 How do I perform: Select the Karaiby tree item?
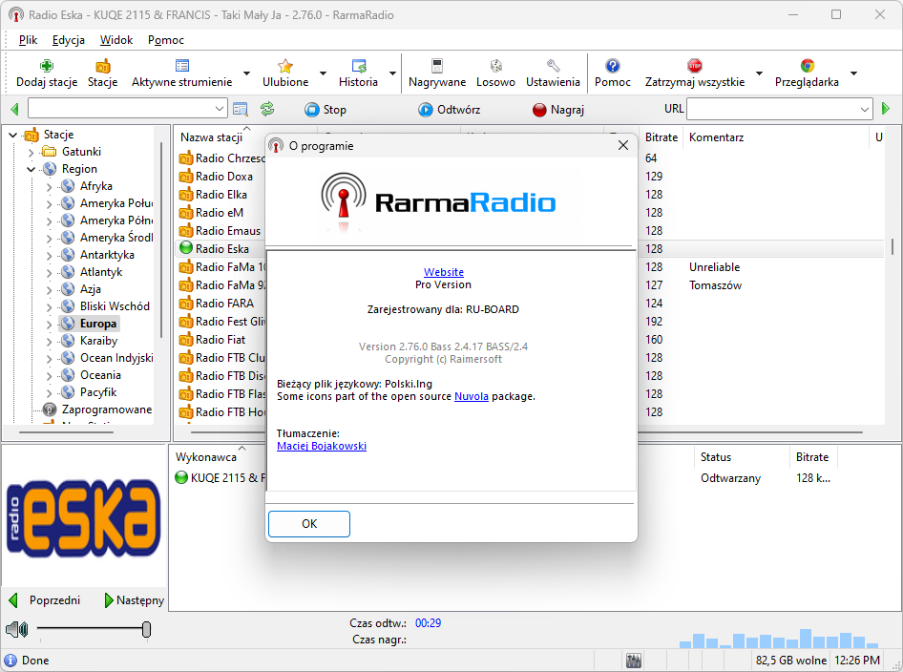click(98, 341)
